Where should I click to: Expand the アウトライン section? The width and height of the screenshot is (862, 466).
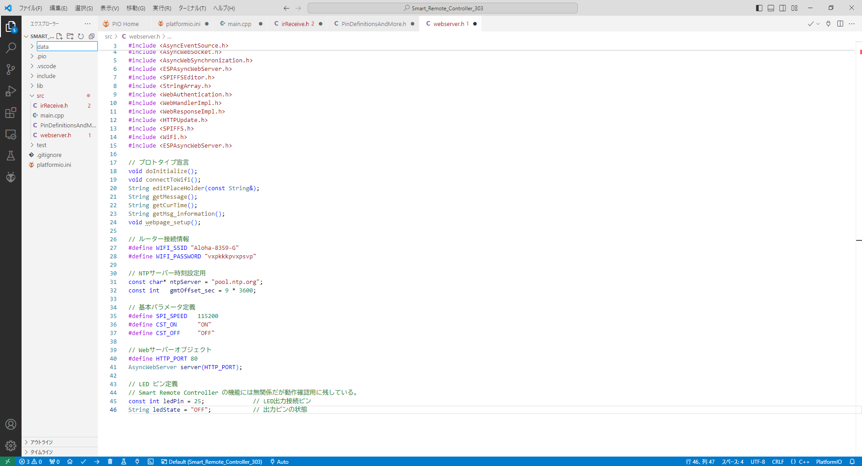[41, 442]
